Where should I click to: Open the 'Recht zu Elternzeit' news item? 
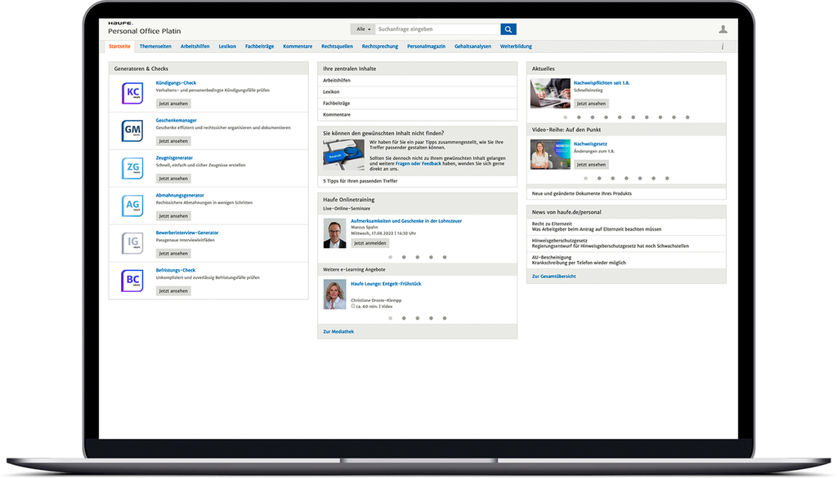point(626,227)
